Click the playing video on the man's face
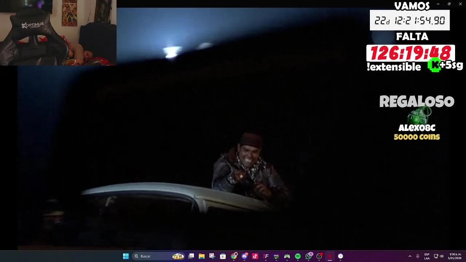The image size is (466, 262). coord(250,154)
